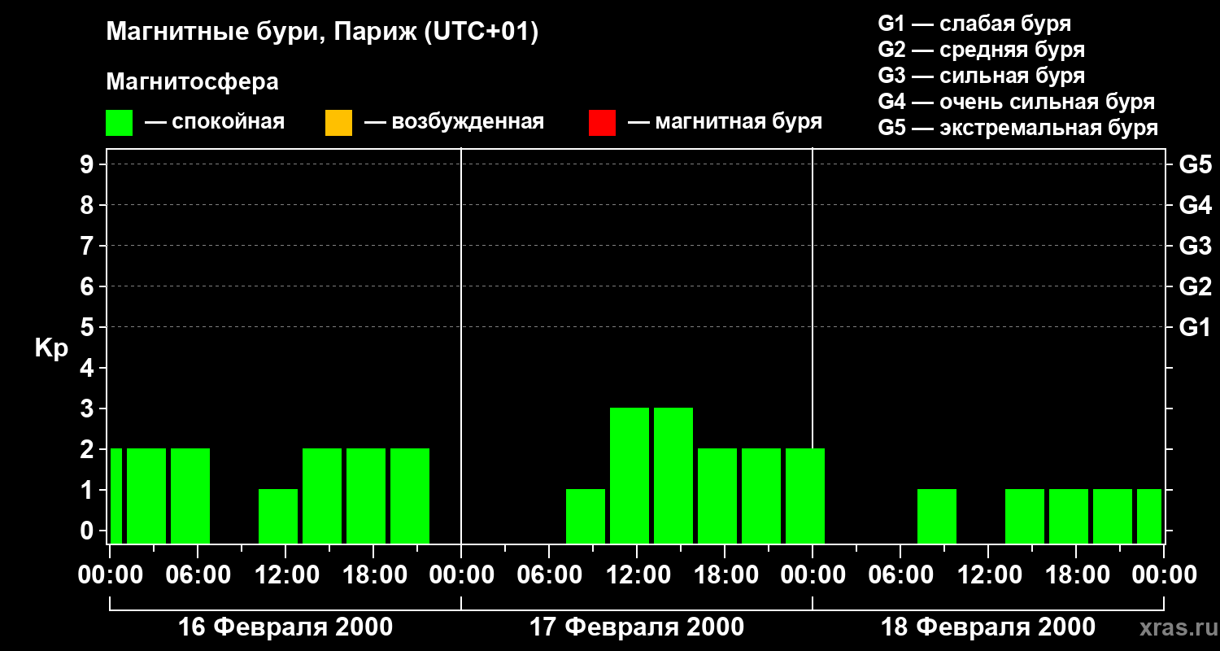The width and height of the screenshot is (1220, 651).
Task: Click the red 'магнитная буря' legend swatch
Action: pos(602,123)
